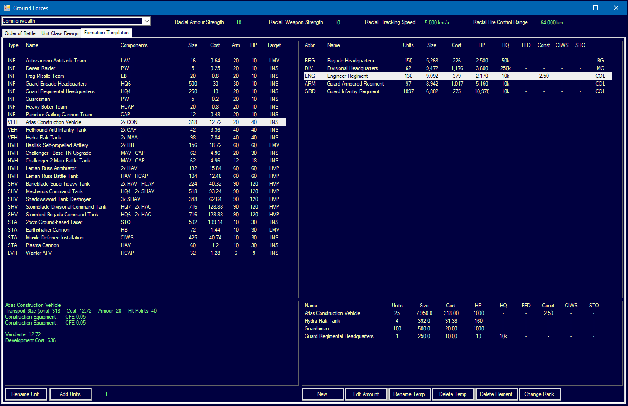The image size is (628, 406).
Task: Select the Desert Raider unit
Action: click(x=146, y=68)
